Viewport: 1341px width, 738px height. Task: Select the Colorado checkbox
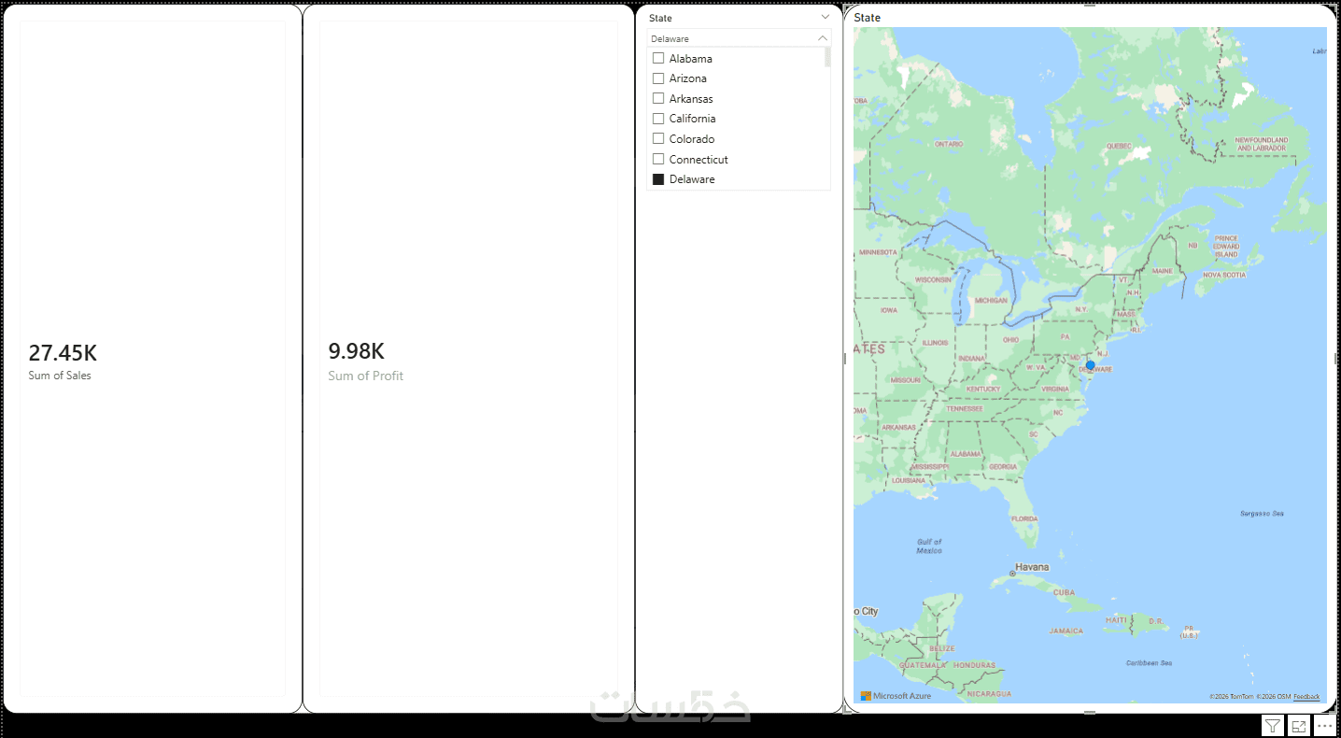[658, 138]
